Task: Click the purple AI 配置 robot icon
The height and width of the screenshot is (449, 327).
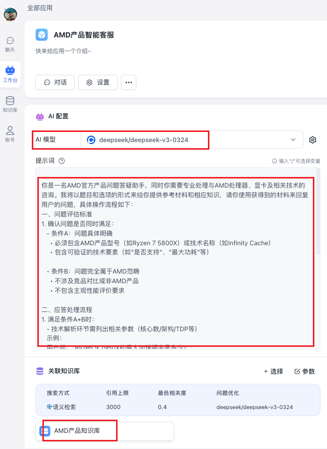Action: point(40,116)
